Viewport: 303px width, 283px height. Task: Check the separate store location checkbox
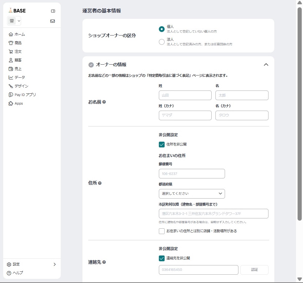[x=162, y=231]
